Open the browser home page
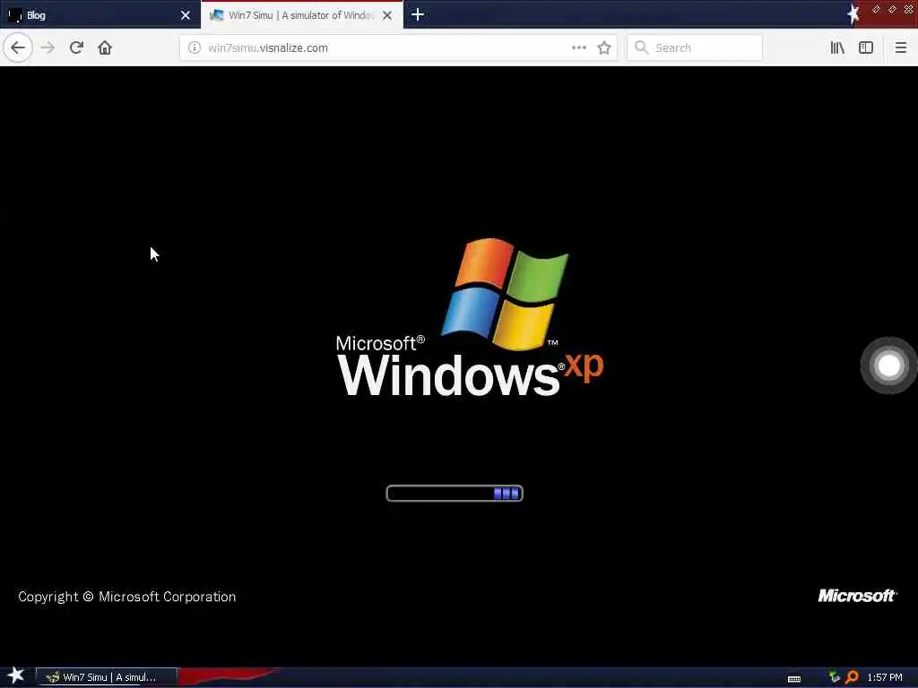This screenshot has width=918, height=688. click(x=105, y=47)
